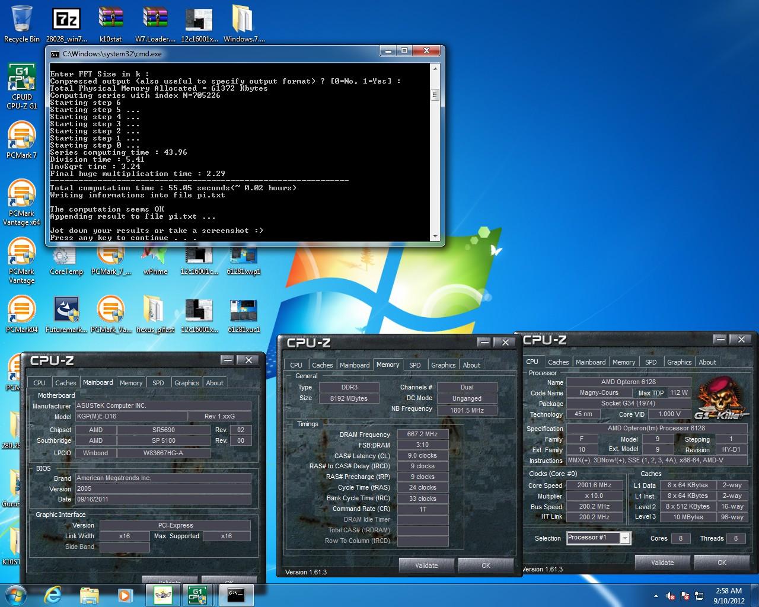Select the W7.Loader archive icon
759x607 pixels.
(155, 24)
